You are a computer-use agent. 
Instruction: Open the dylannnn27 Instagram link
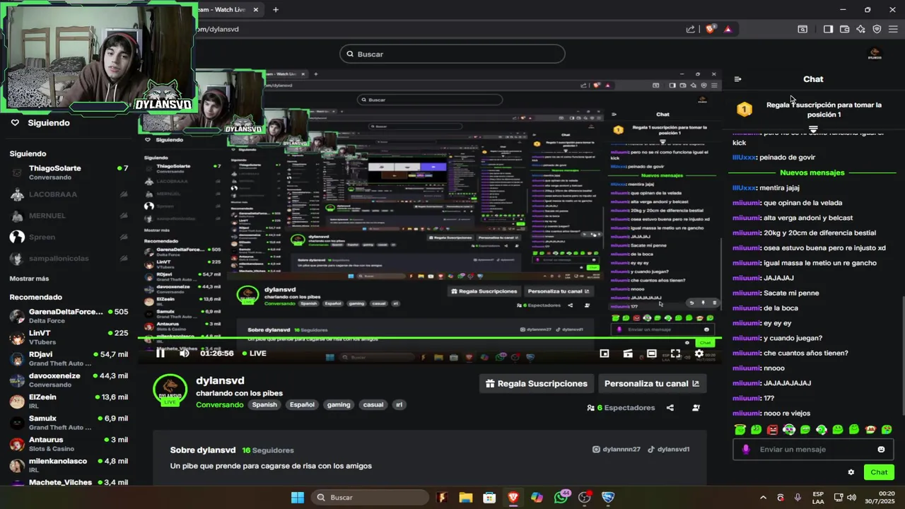[617, 450]
